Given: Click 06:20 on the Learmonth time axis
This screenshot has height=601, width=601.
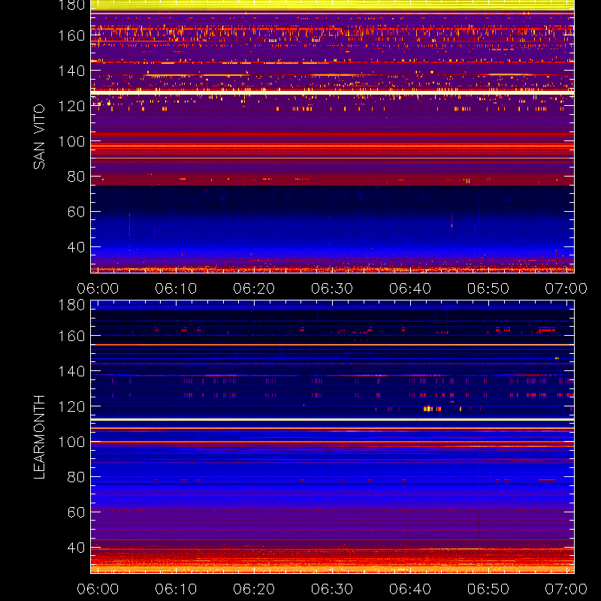Looking at the screenshot, I should coord(254,589).
